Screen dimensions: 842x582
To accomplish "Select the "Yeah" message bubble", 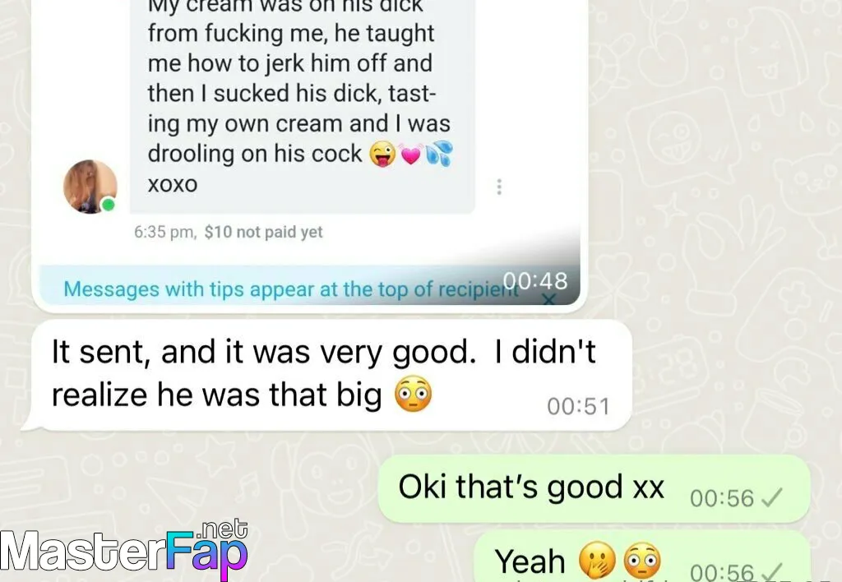I will pos(642,557).
